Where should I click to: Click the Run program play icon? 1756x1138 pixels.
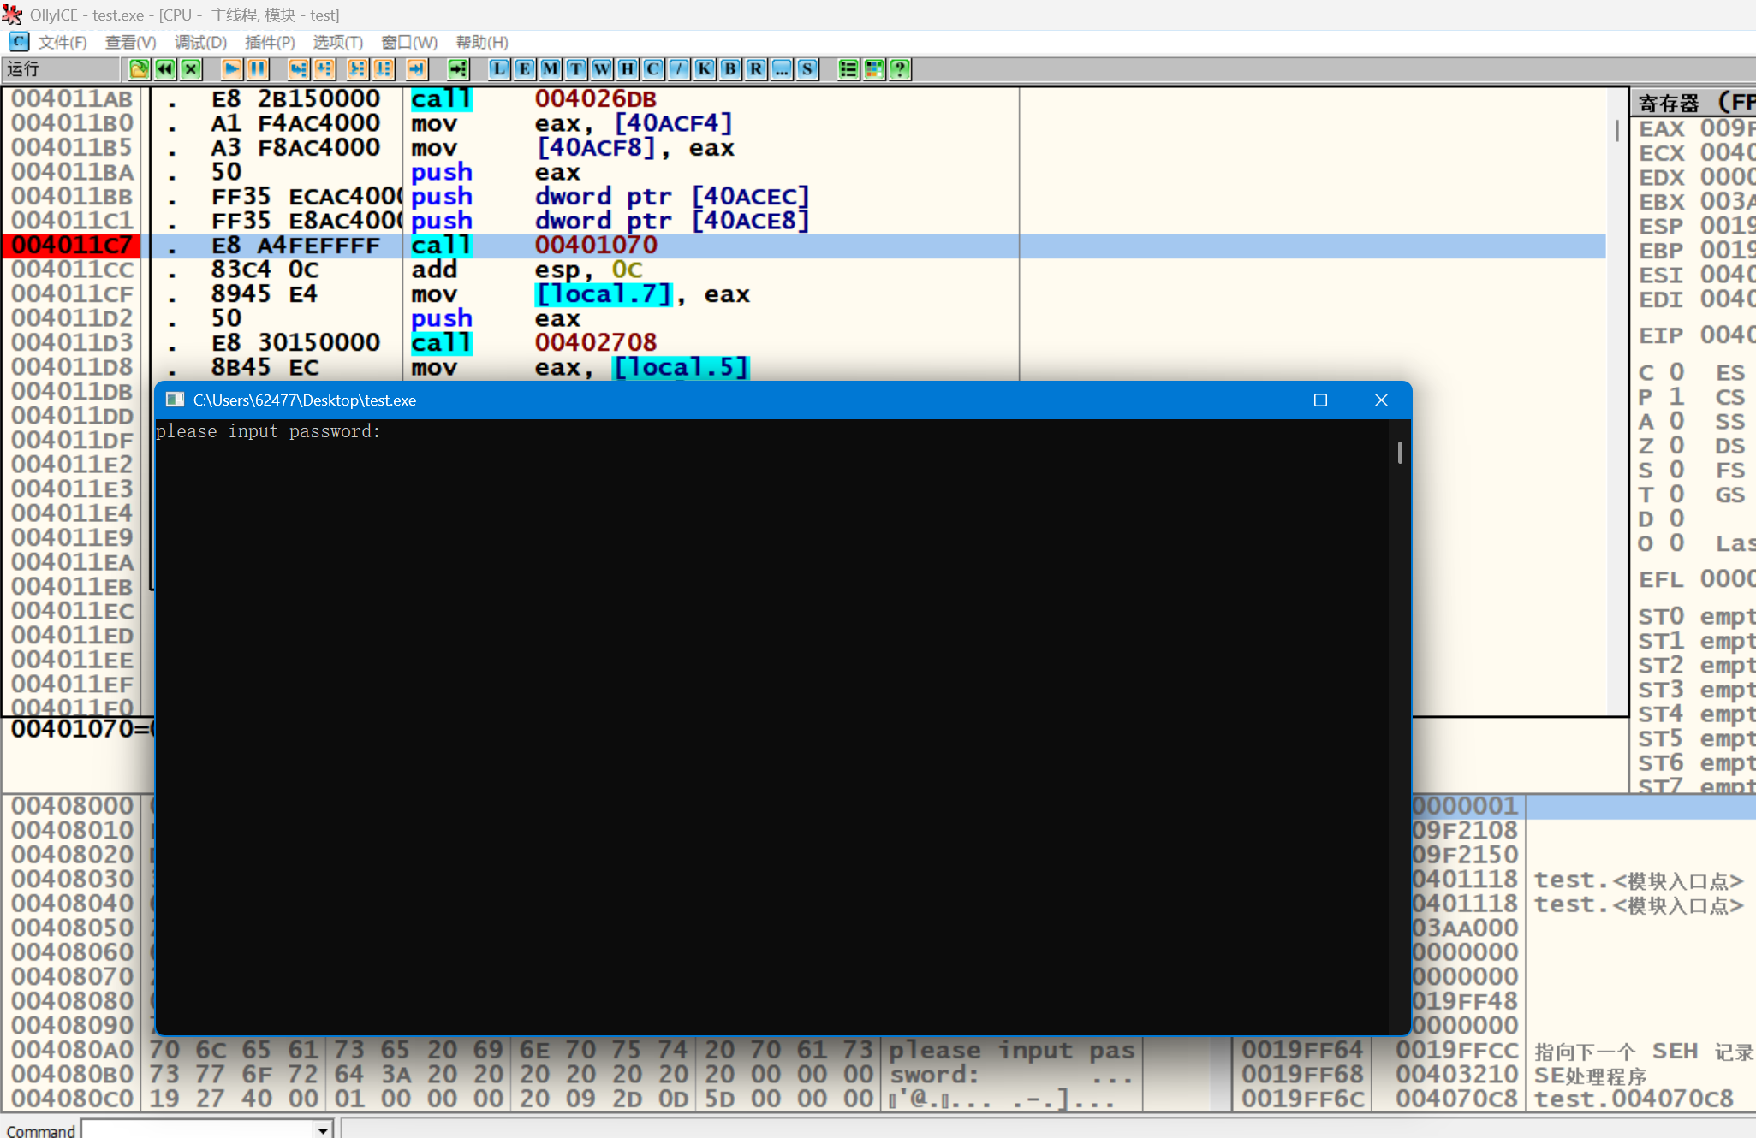point(231,69)
